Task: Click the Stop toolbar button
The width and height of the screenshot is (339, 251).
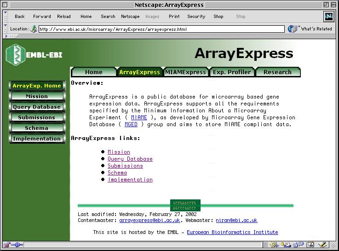Action: [241, 17]
